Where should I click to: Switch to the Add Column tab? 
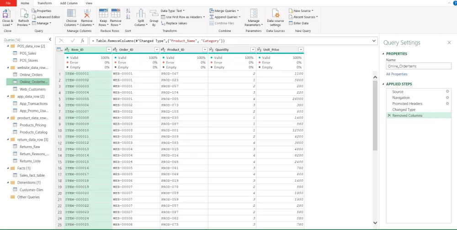coord(69,3)
